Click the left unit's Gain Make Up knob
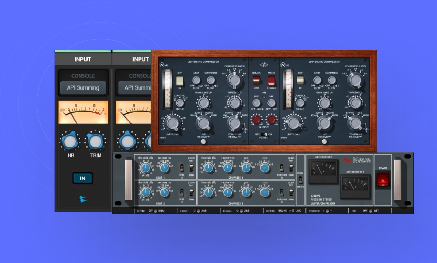 pyautogui.click(x=203, y=103)
